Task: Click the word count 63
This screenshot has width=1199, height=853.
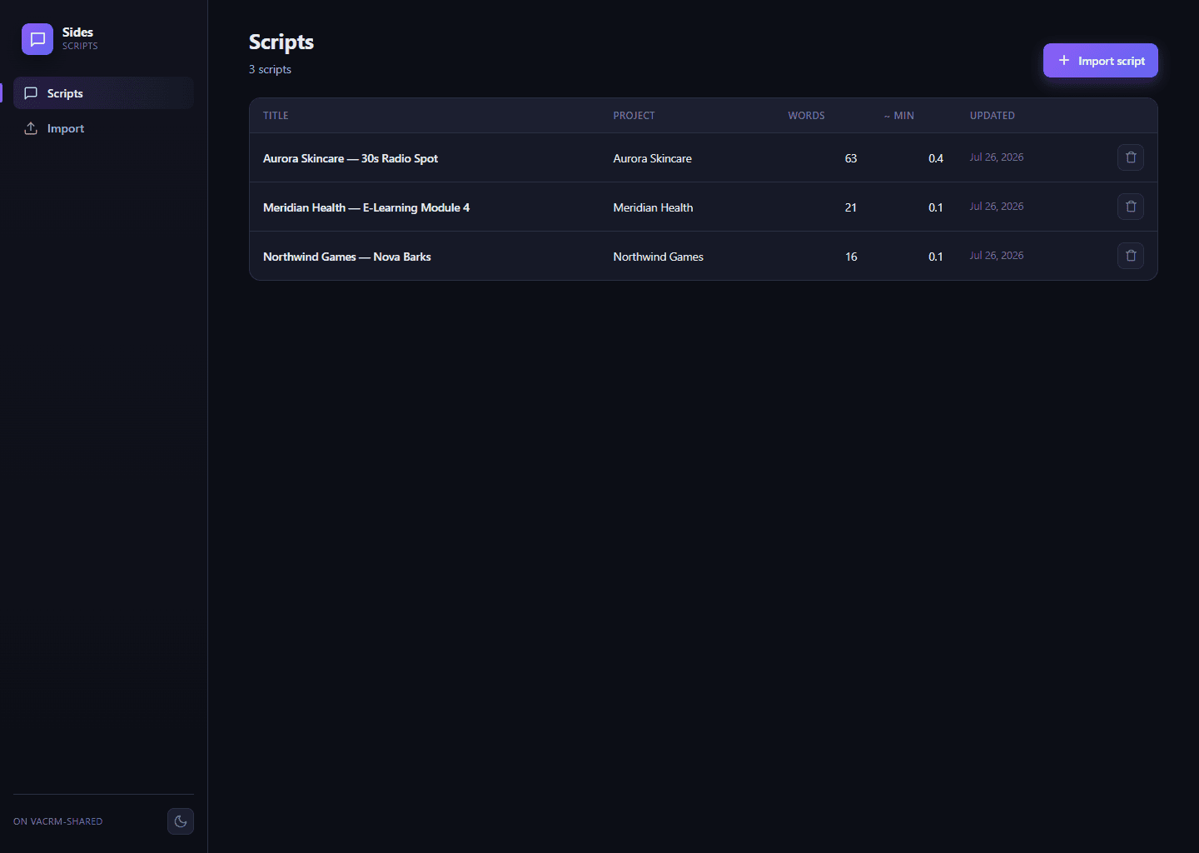Action: (851, 158)
